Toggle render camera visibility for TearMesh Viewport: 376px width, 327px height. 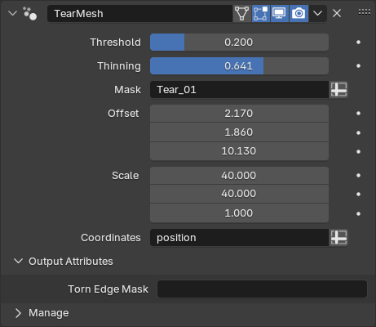tap(299, 13)
